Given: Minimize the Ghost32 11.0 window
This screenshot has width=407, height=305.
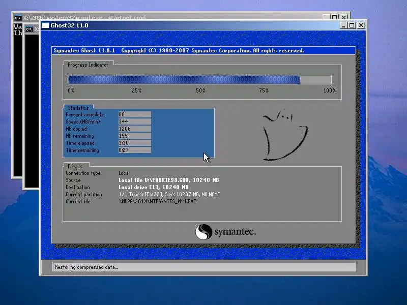Looking at the screenshot, I should point(343,25).
